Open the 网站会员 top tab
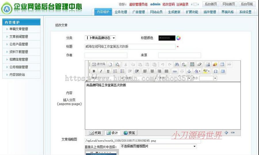 coord(157,12)
